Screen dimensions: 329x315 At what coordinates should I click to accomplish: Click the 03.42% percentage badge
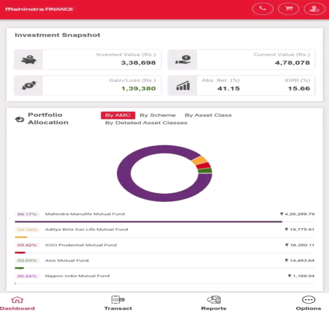[27, 245]
